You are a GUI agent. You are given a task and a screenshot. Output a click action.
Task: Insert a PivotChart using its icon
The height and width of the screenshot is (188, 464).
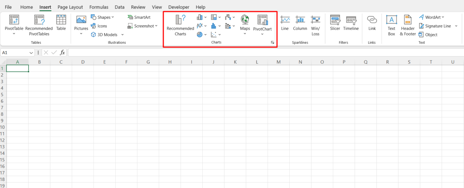(262, 20)
